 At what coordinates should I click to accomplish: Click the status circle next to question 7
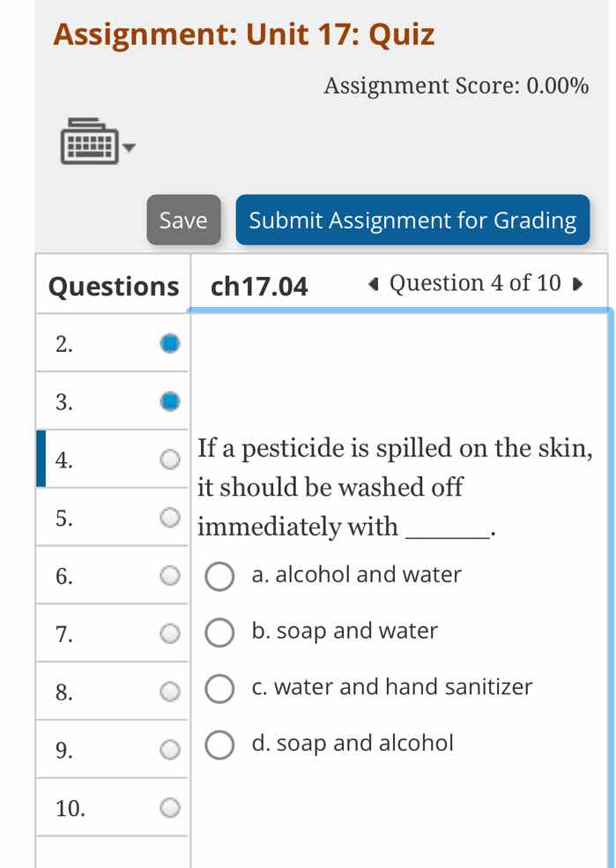[x=170, y=633]
